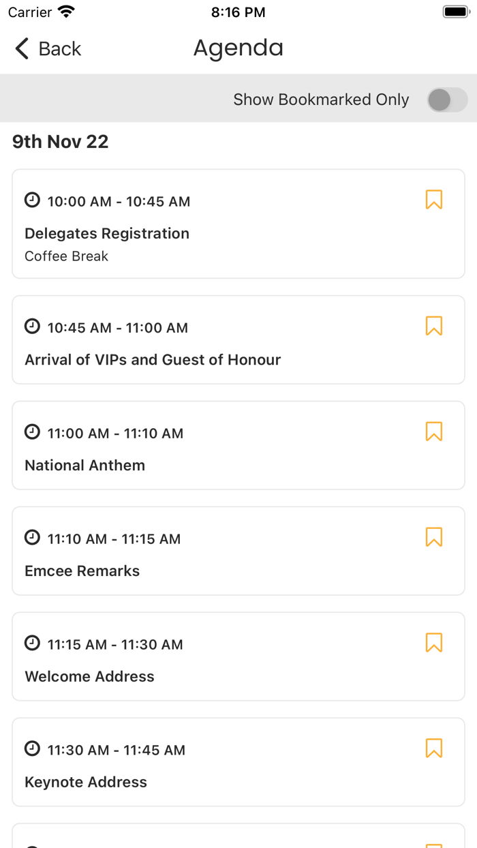Bookmark the Emcee Remarks session

[434, 537]
